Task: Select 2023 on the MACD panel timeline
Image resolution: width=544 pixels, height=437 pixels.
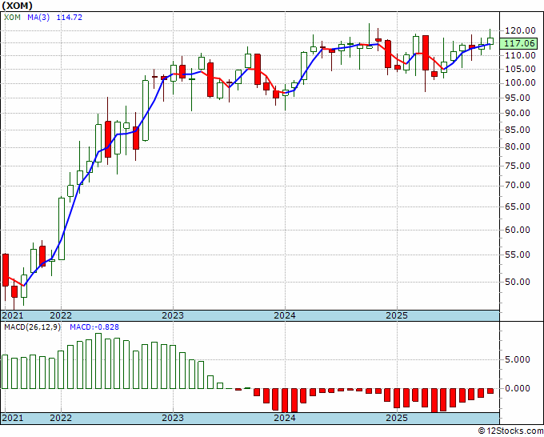Action: (x=173, y=418)
